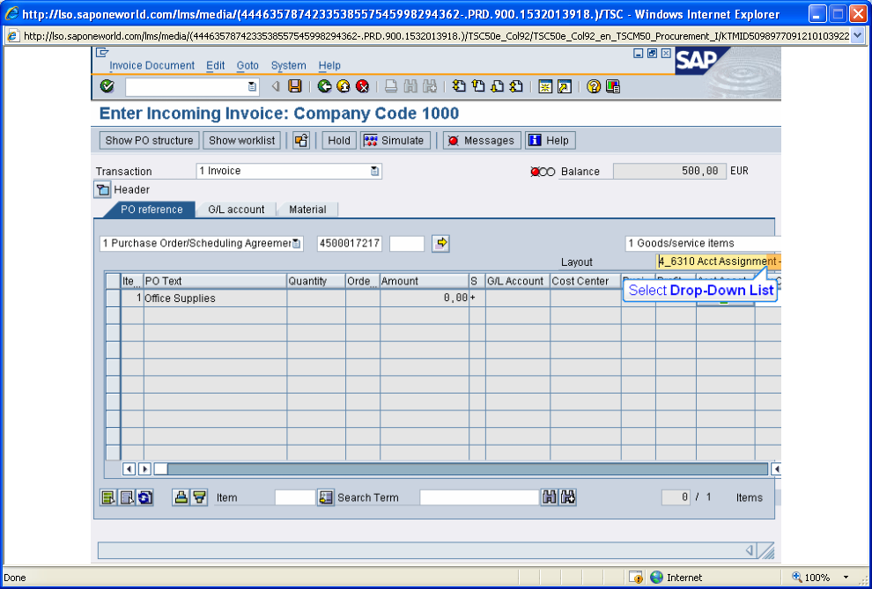Open the Goto menu

point(248,65)
